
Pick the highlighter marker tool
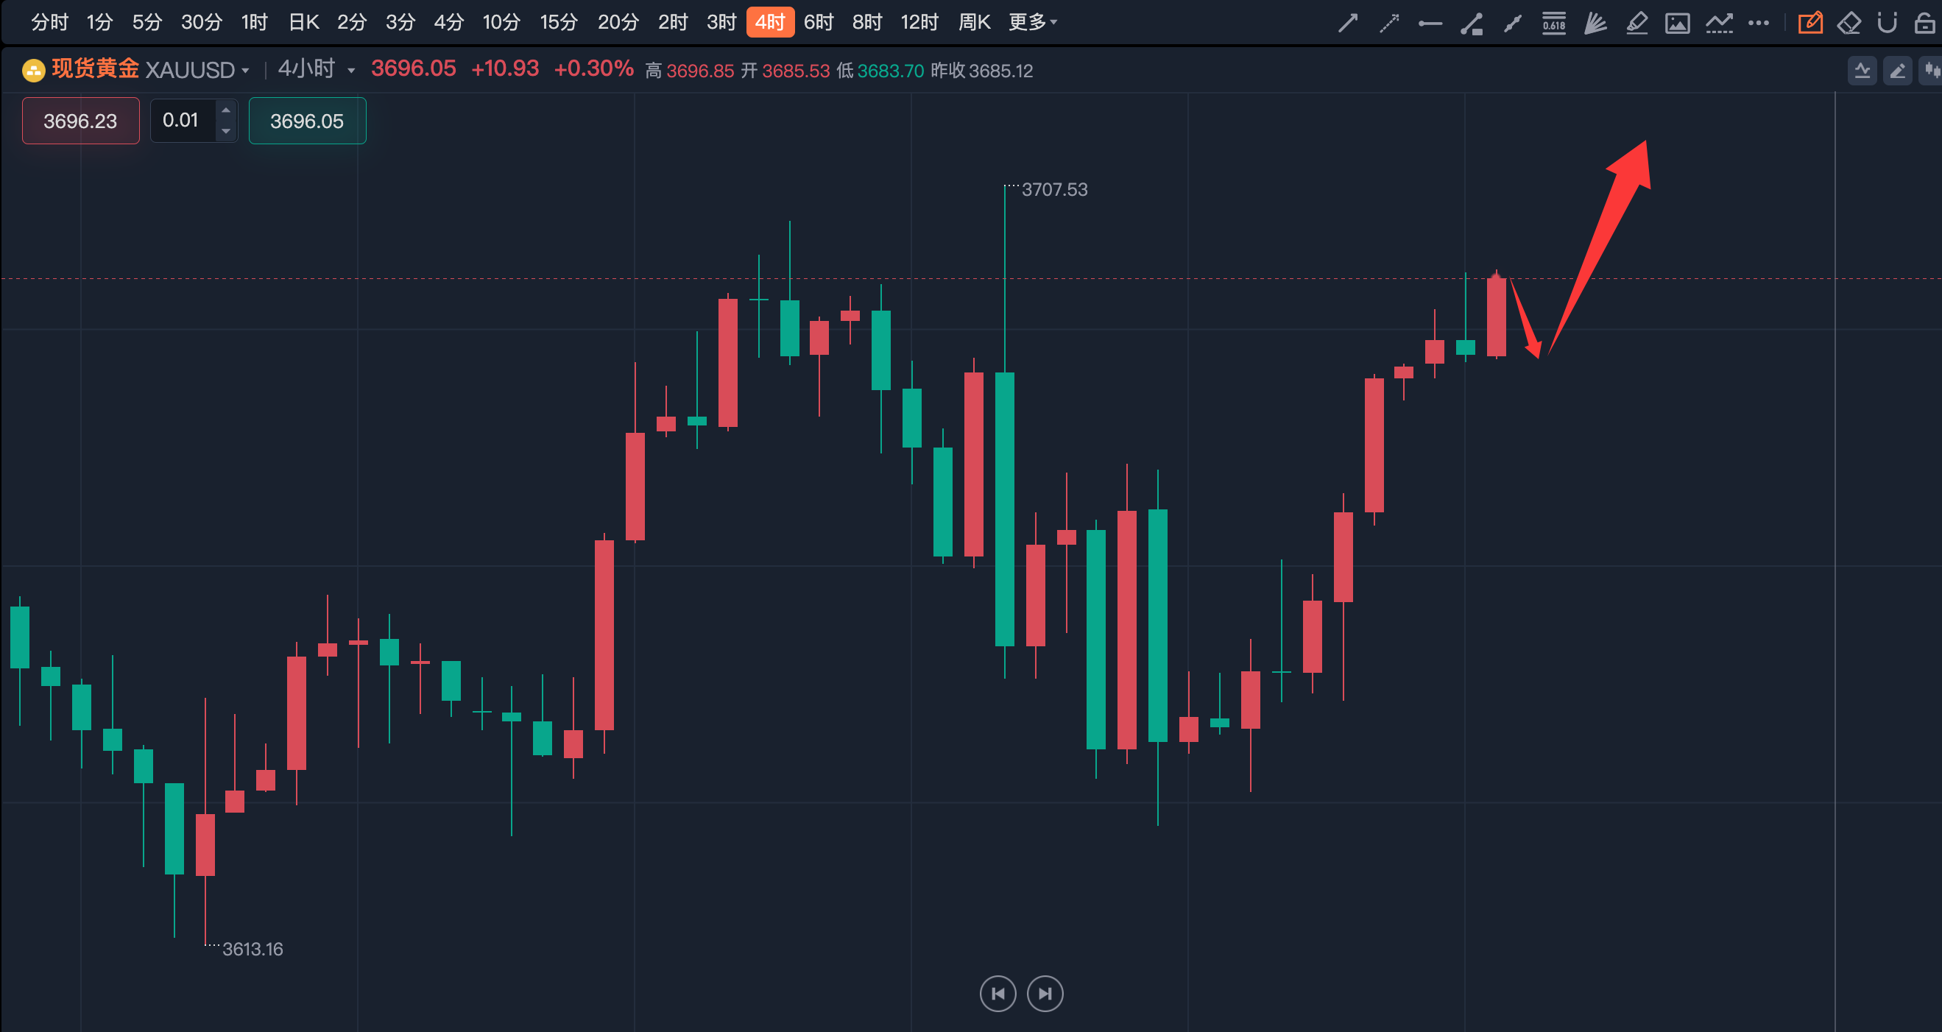tap(1636, 24)
